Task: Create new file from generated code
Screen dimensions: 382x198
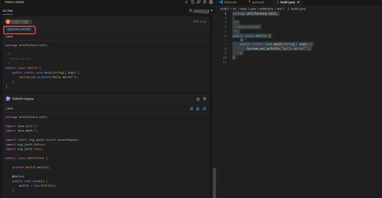Action: pos(204,109)
